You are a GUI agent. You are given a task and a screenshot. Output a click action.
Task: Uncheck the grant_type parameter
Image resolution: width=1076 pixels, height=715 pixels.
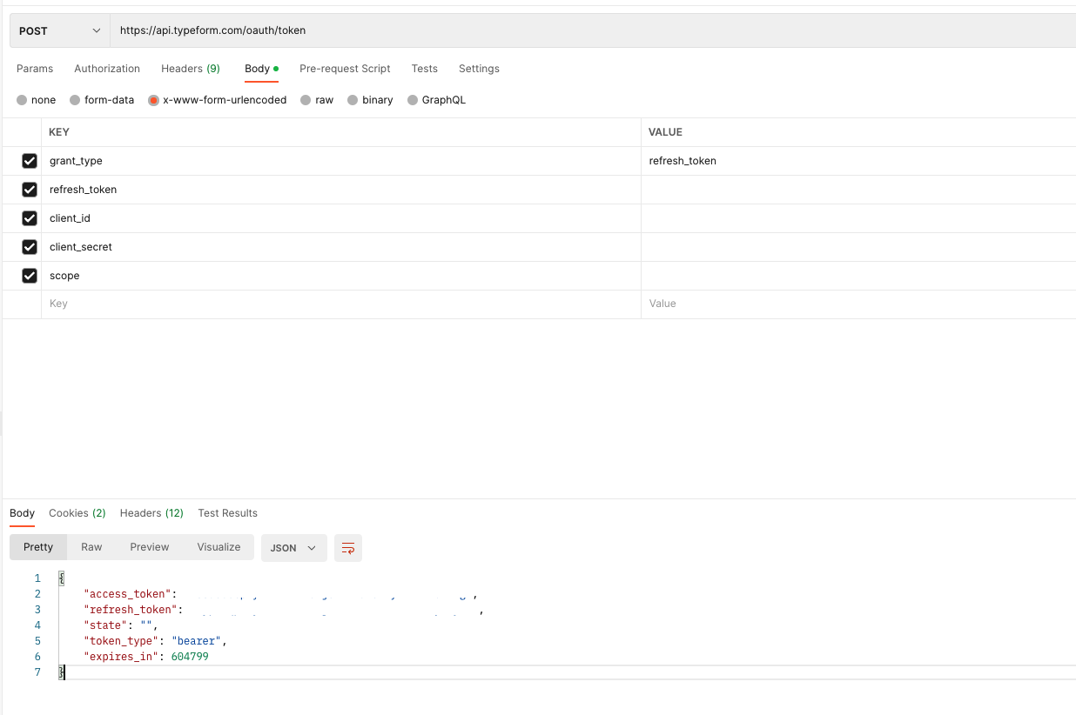(x=30, y=161)
